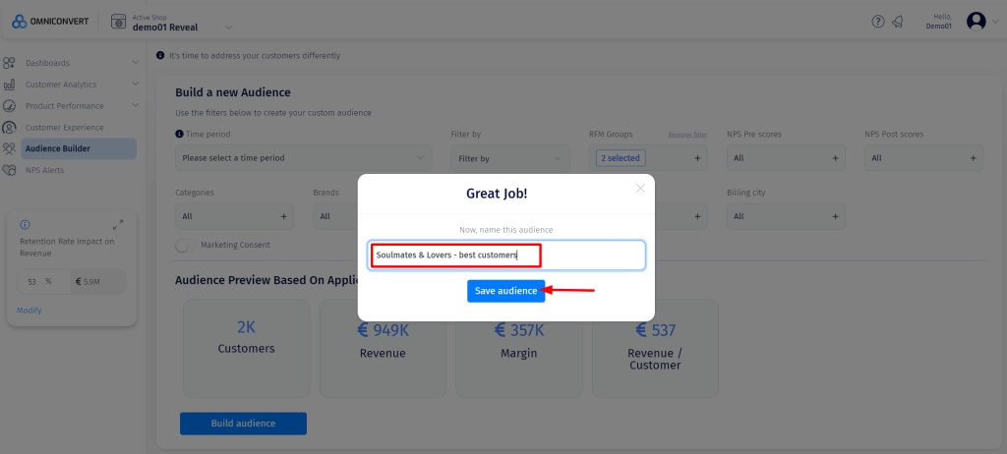The height and width of the screenshot is (454, 1007).
Task: Select Audience Builder in the sidebar
Action: click(57, 148)
